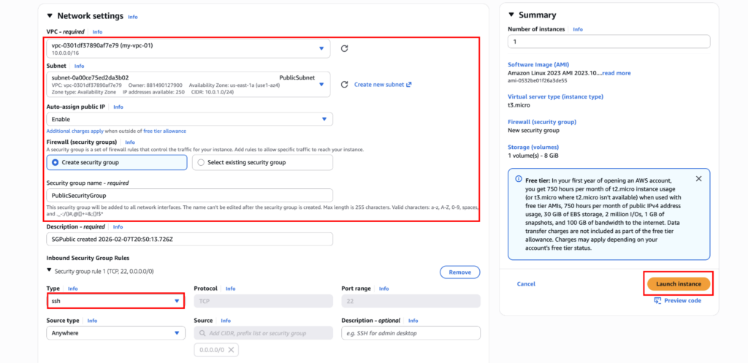Choose Select existing security group option
748x363 pixels.
pyautogui.click(x=202, y=162)
